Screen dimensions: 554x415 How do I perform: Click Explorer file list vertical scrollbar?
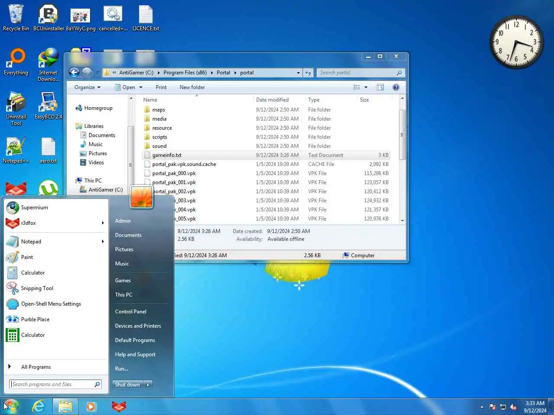pos(402,135)
